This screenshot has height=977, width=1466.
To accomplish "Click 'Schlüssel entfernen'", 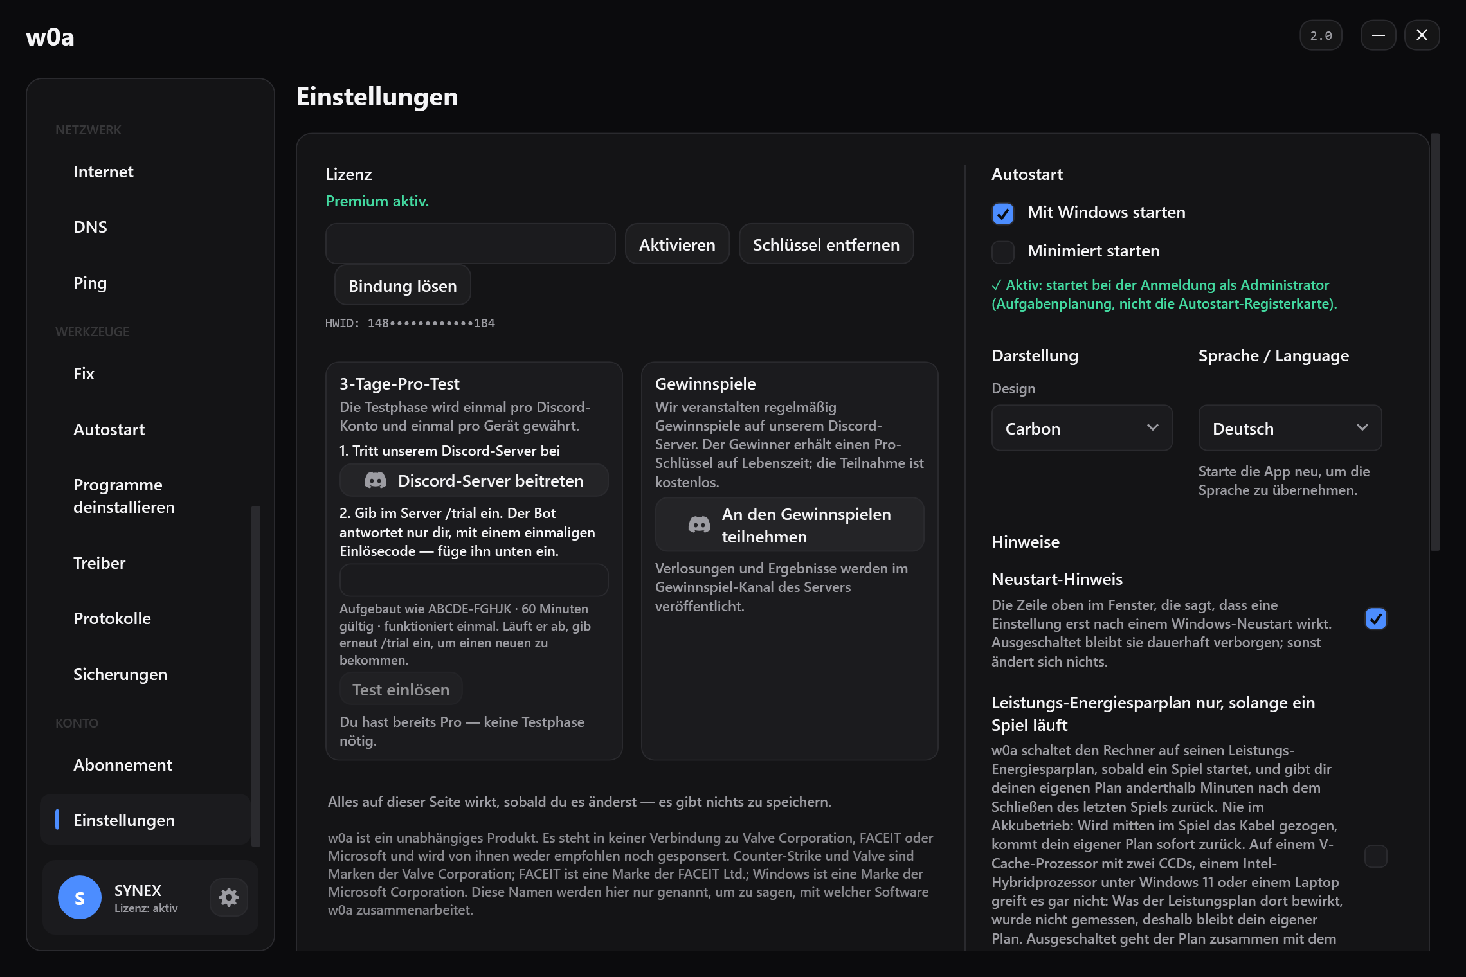I will pos(826,244).
